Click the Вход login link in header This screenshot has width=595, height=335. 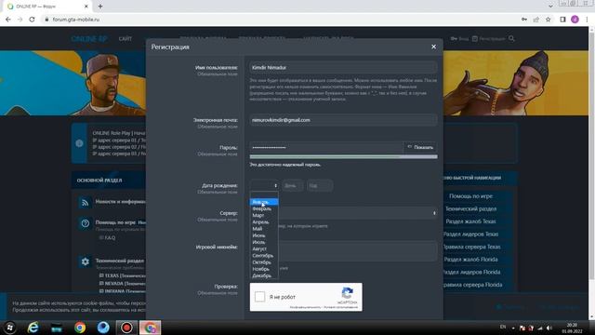coord(459,39)
